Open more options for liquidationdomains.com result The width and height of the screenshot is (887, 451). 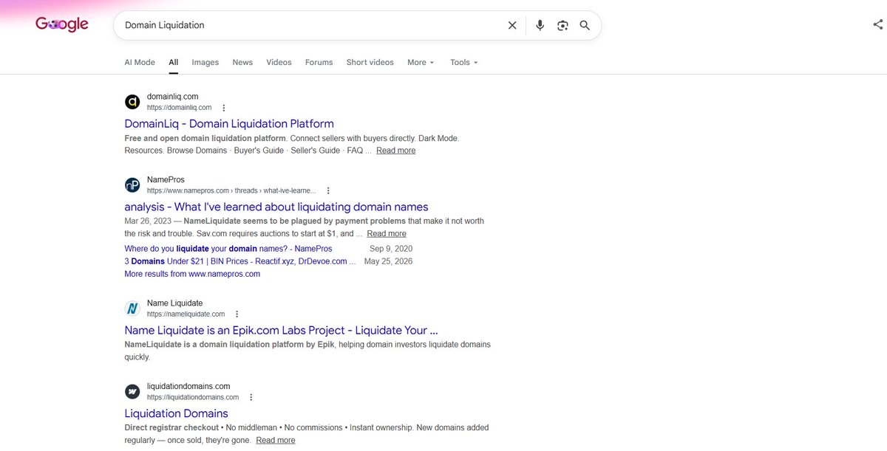[x=251, y=397]
